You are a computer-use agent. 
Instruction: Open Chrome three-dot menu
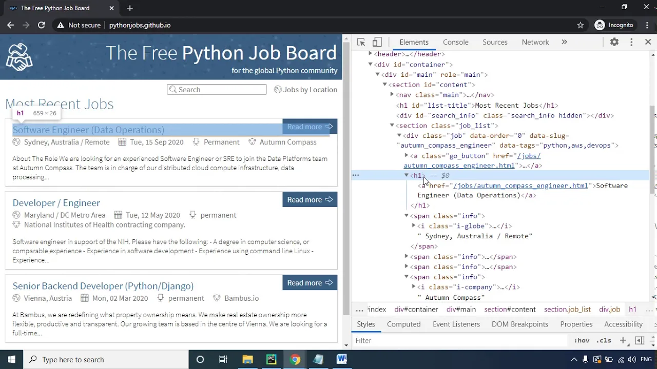(646, 25)
